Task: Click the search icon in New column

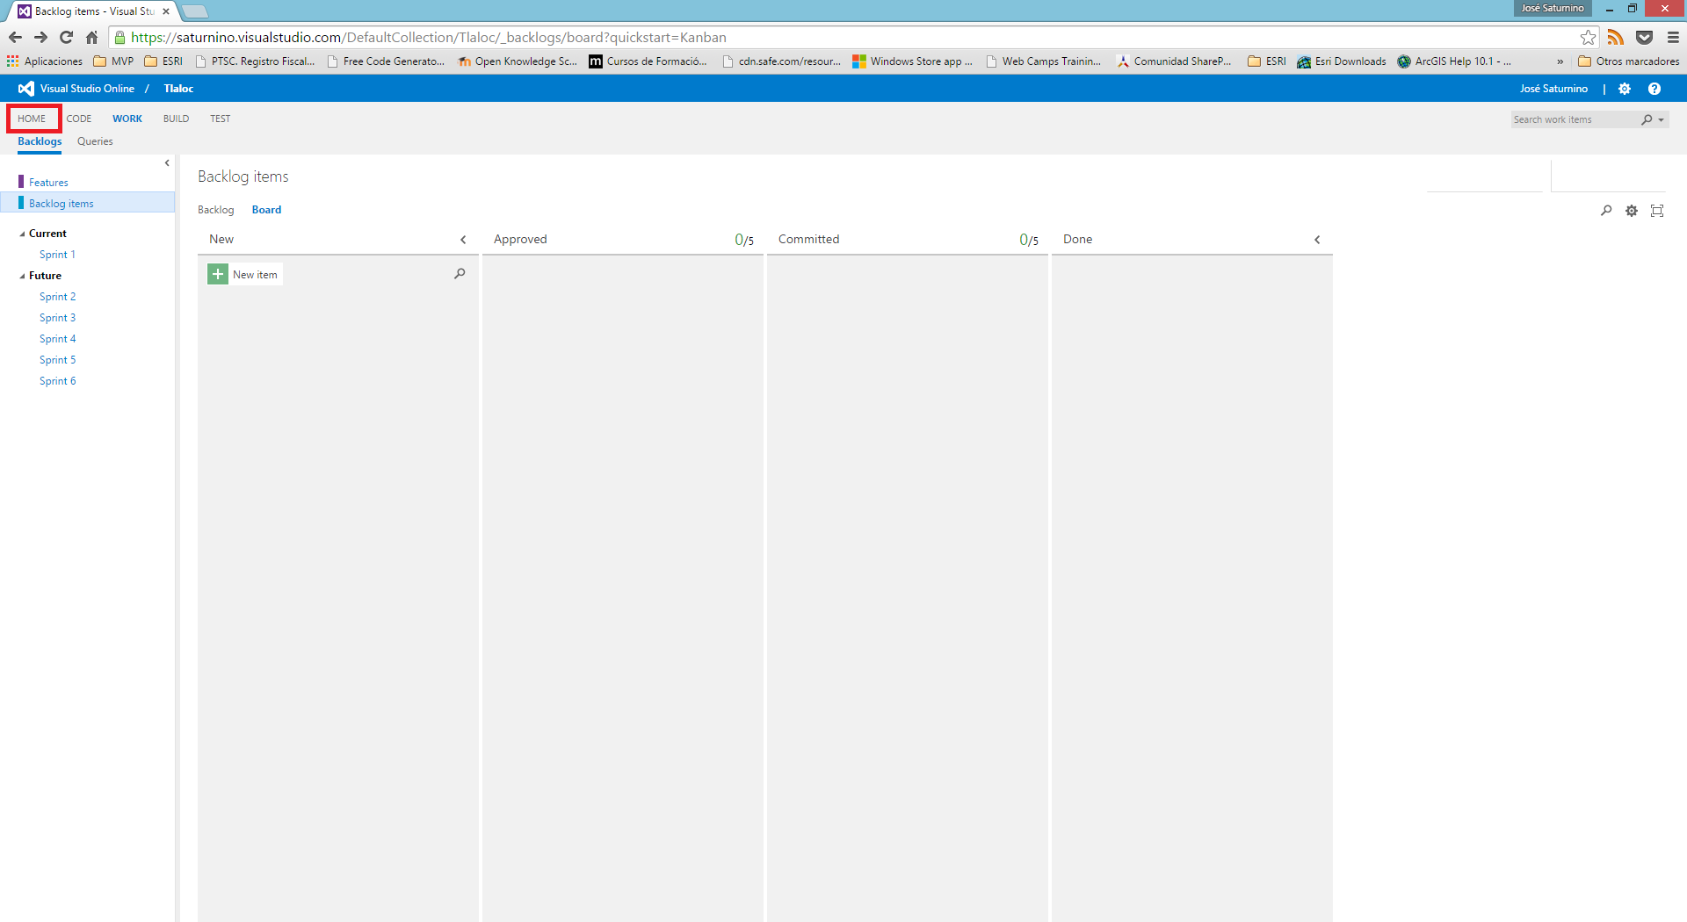Action: click(460, 274)
